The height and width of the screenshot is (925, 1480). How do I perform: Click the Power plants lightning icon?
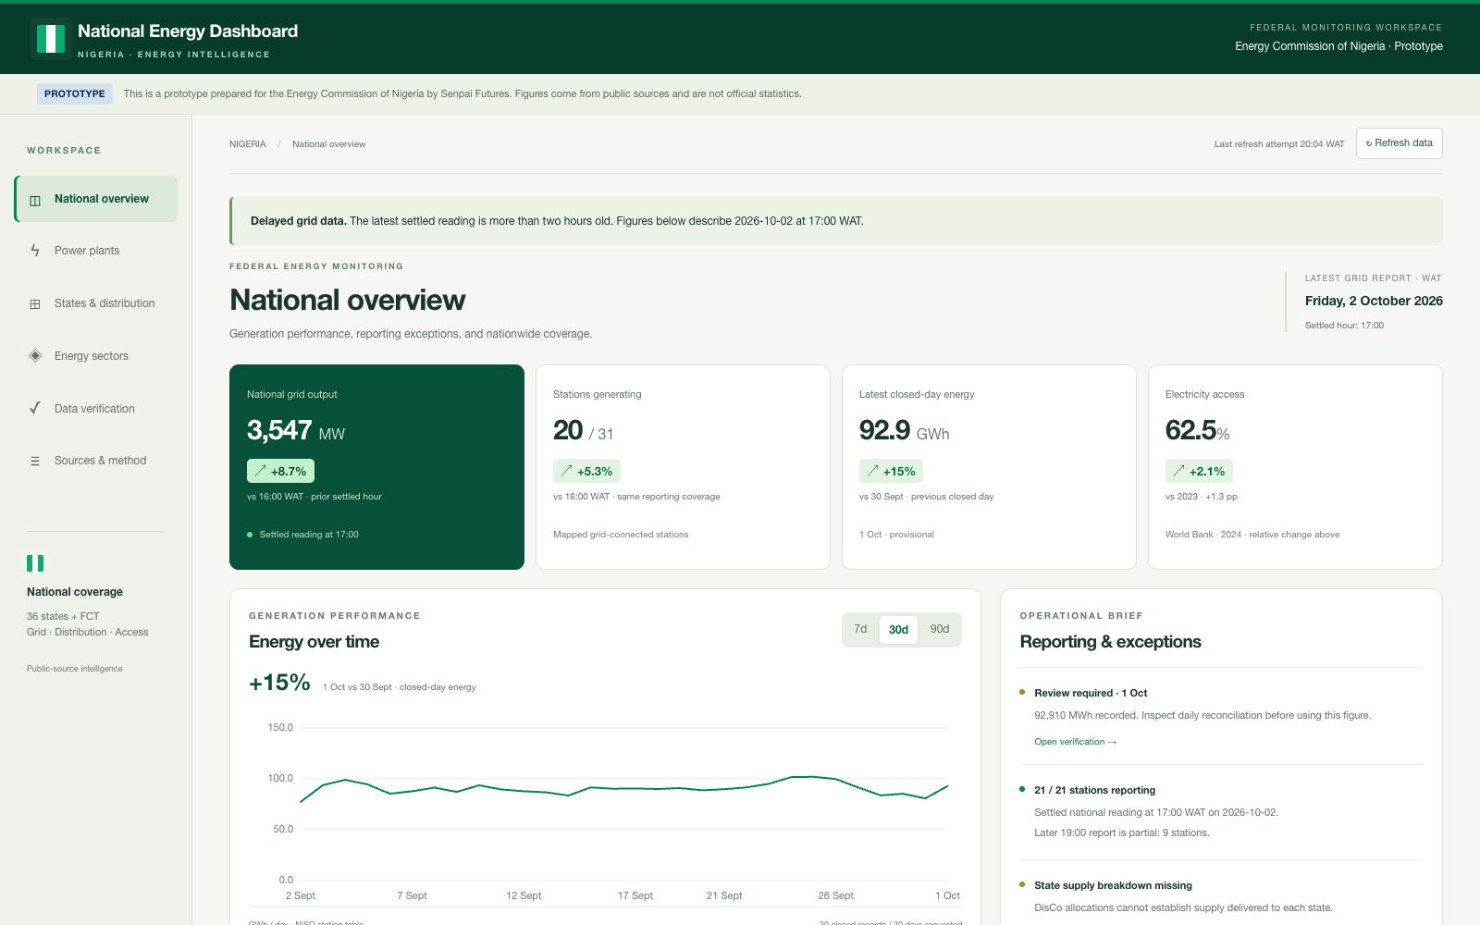point(35,251)
